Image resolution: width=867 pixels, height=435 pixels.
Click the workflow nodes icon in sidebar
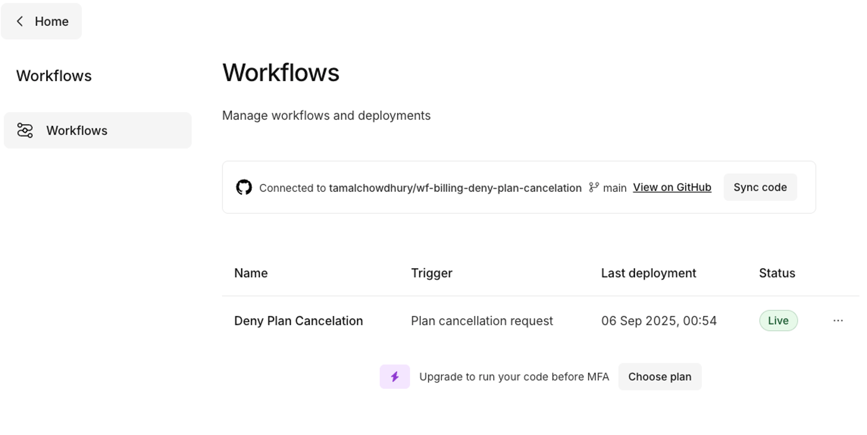[x=24, y=130]
